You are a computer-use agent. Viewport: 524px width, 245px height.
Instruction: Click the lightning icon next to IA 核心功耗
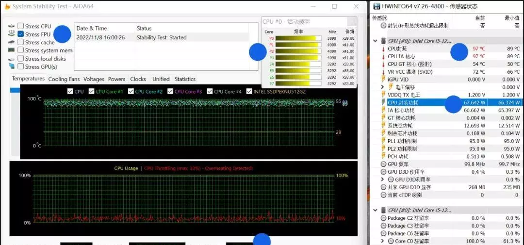click(x=384, y=110)
